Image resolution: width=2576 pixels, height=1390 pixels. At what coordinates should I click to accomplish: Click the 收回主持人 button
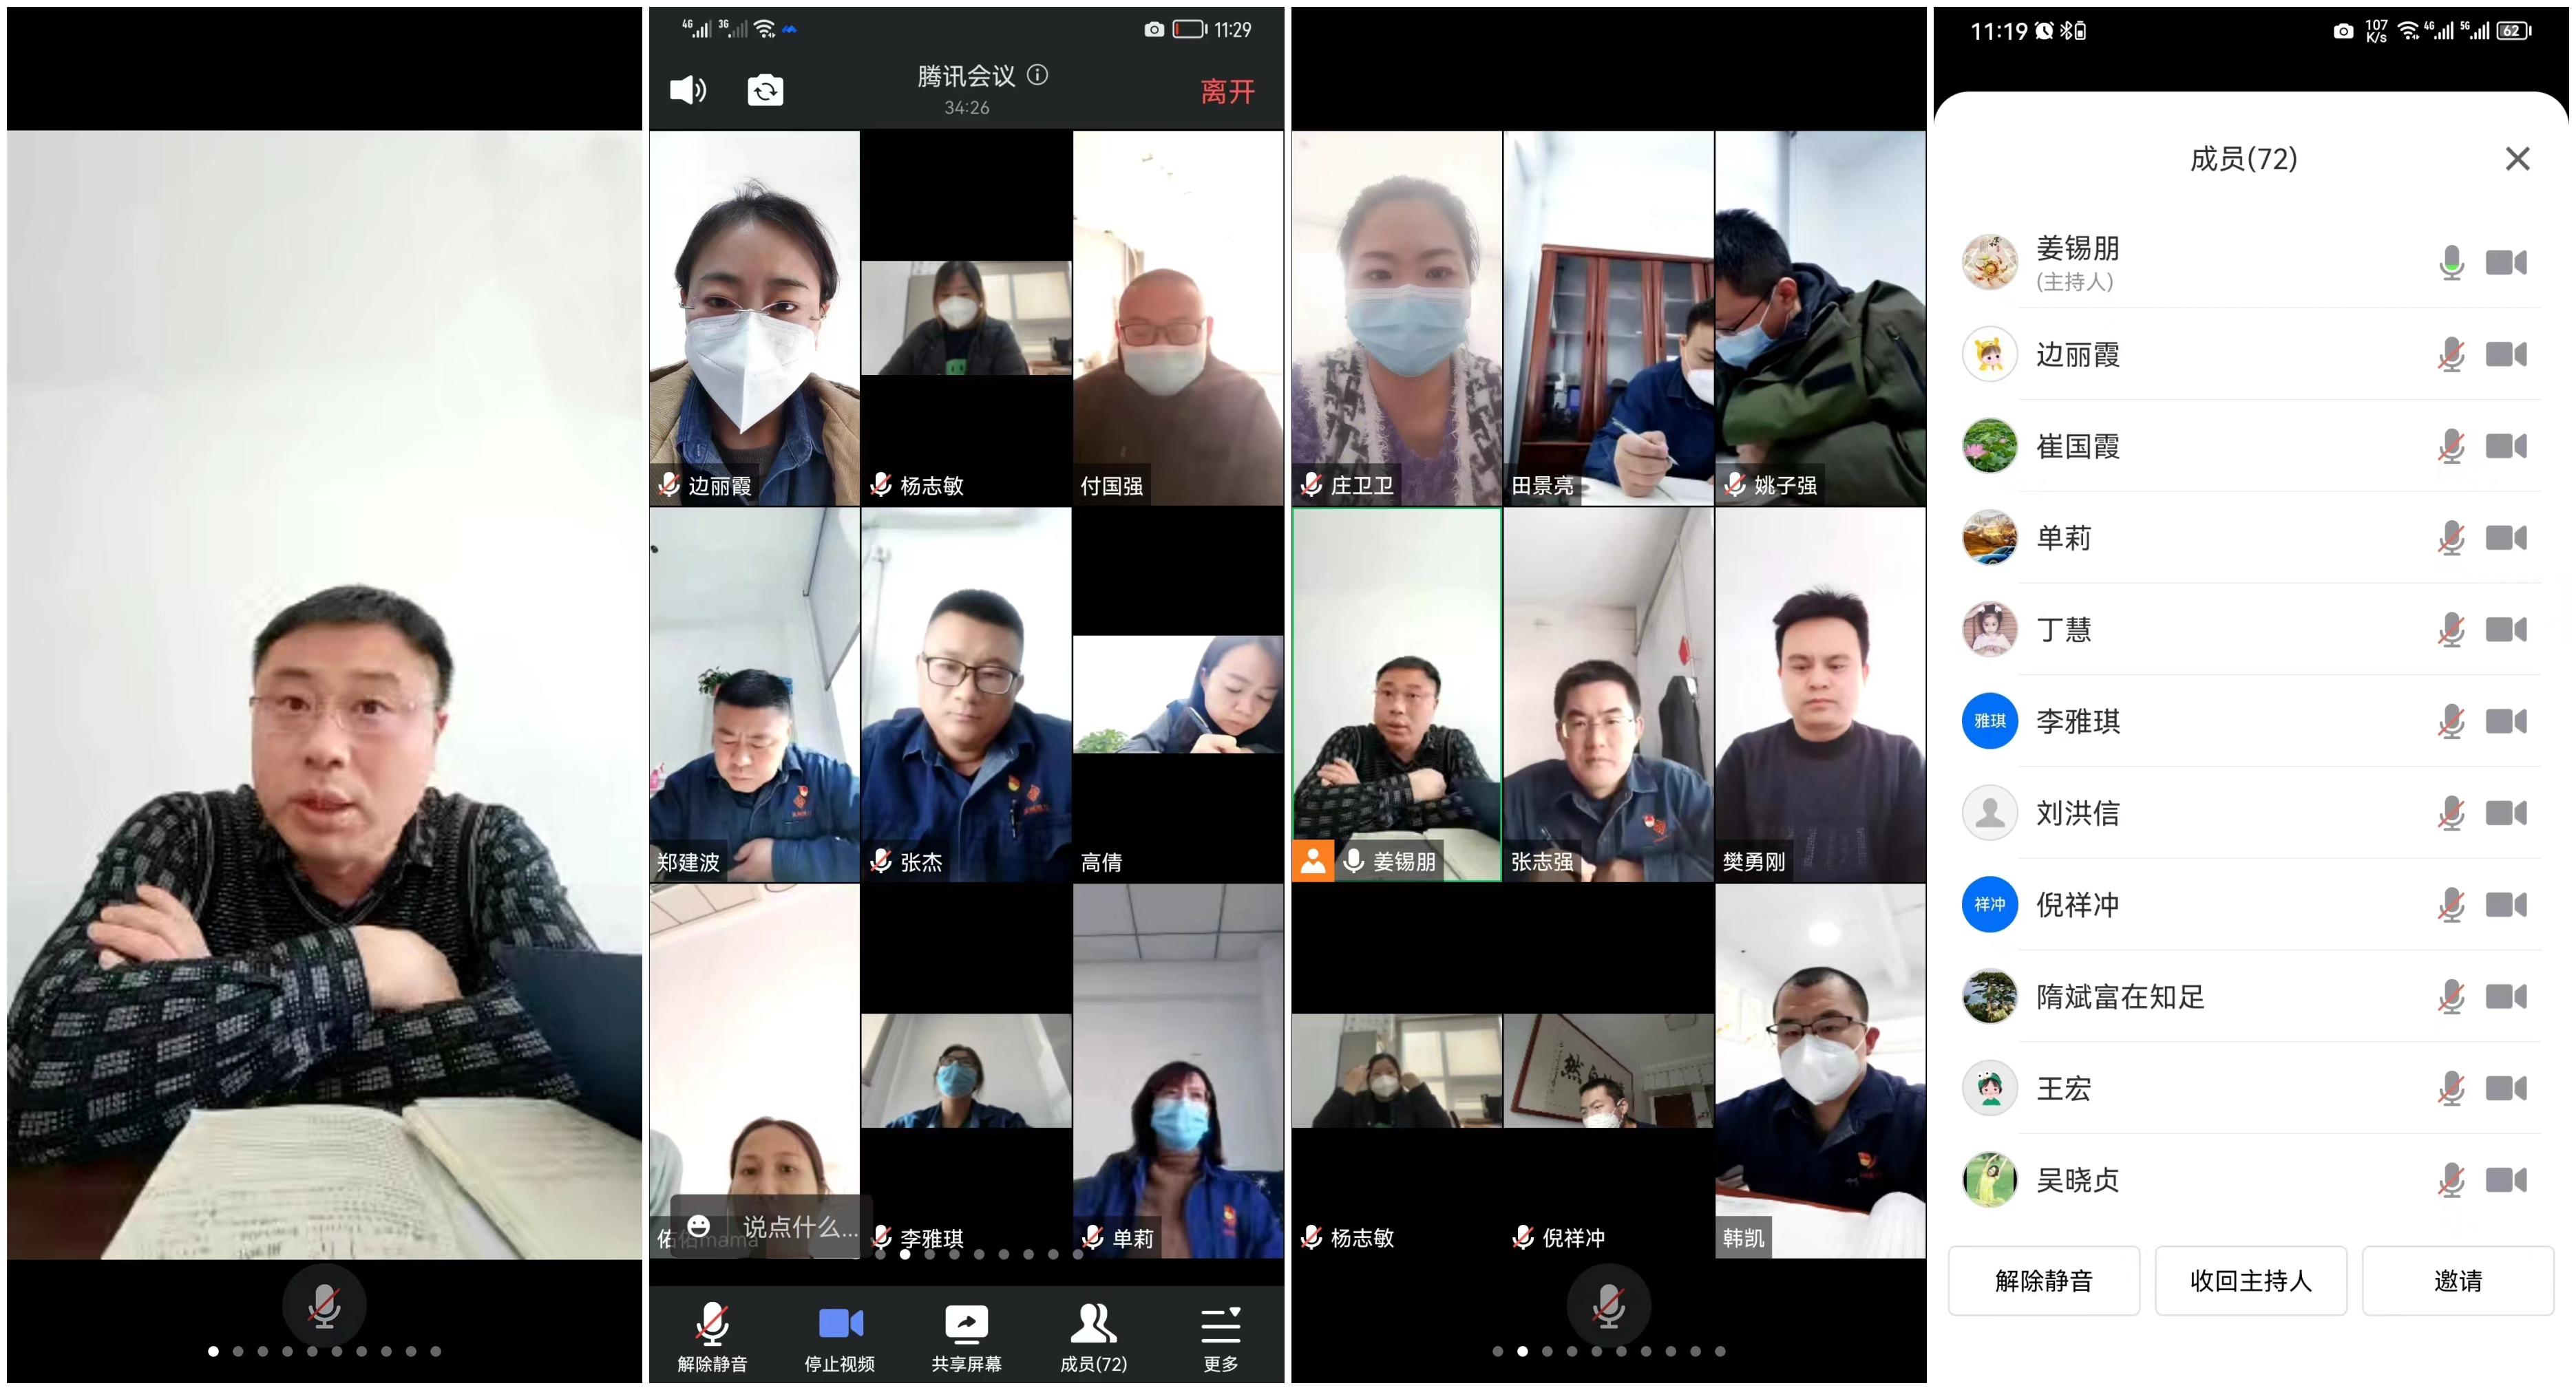click(2250, 1280)
